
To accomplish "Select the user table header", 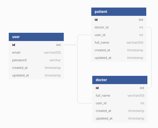I will point(36,37).
